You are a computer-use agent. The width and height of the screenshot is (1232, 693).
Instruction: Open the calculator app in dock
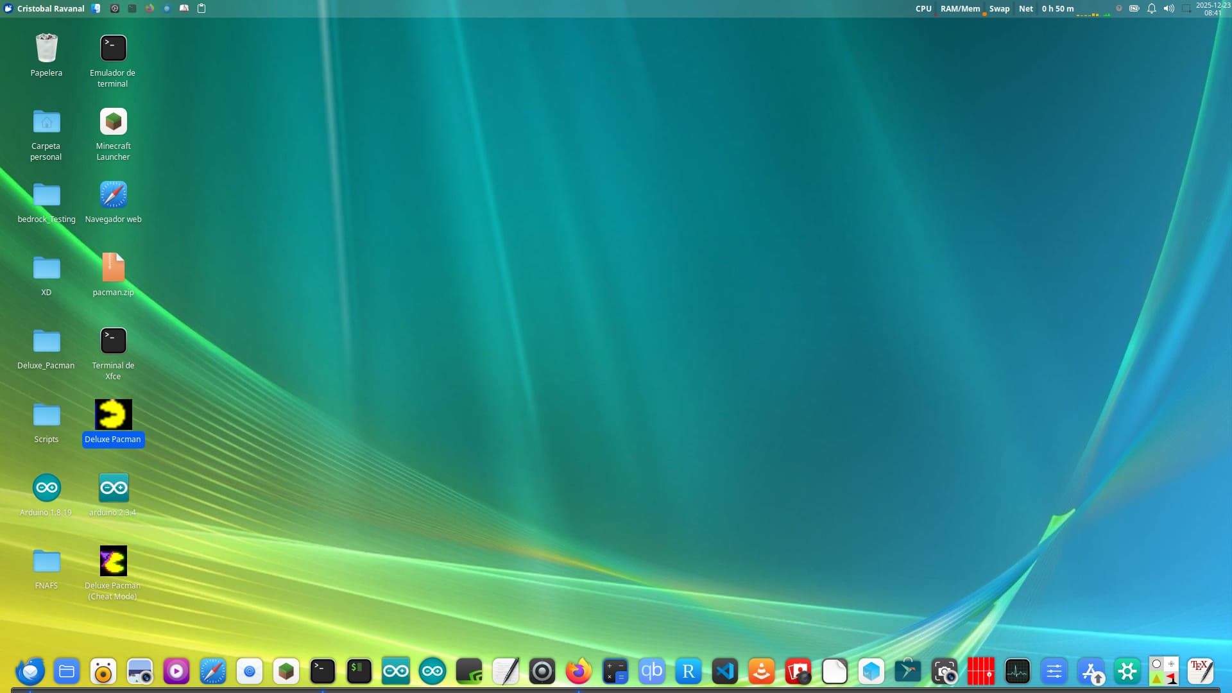coord(615,672)
